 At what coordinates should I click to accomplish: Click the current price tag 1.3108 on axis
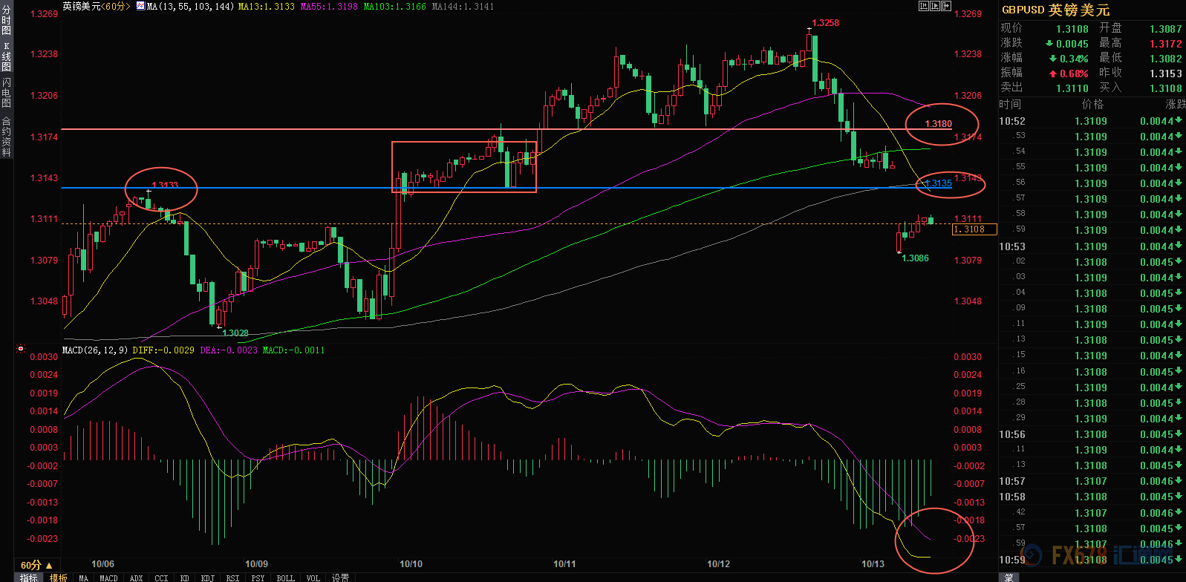974,229
